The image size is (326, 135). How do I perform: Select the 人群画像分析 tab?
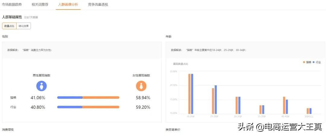(x=68, y=5)
